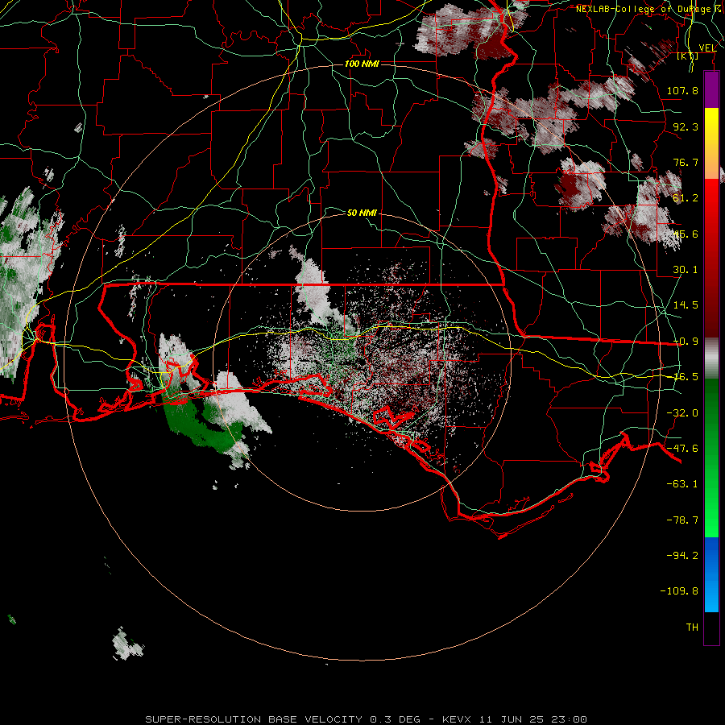The height and width of the screenshot is (725, 725).
Task: Select the -78.7 velocity scale value
Action: point(682,520)
